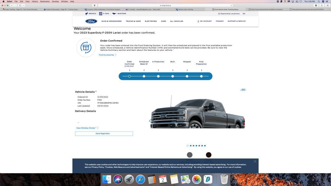Expand the Support & Service menu
The width and height of the screenshot is (331, 186).
(237, 21)
